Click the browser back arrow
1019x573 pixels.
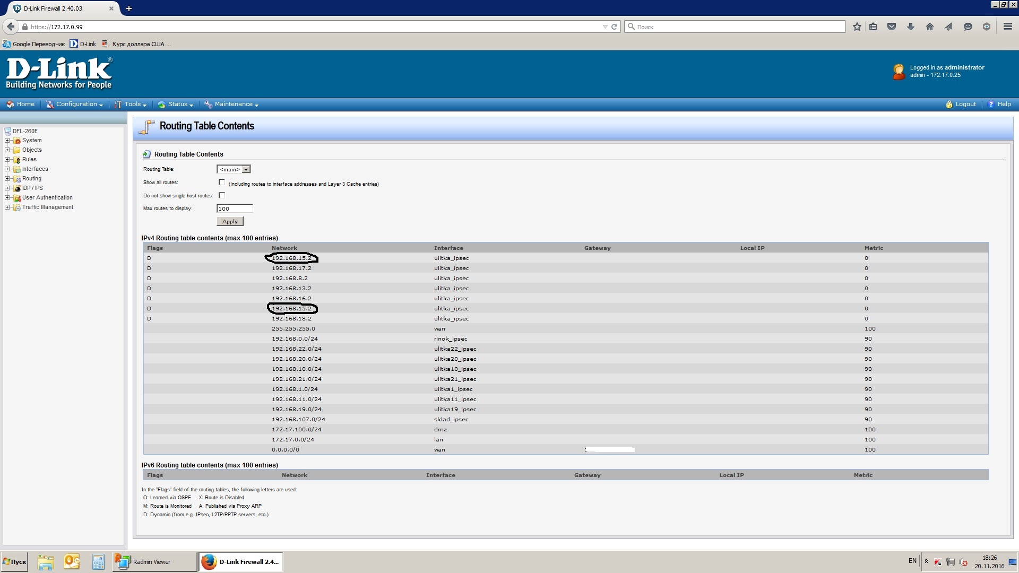pos(11,27)
